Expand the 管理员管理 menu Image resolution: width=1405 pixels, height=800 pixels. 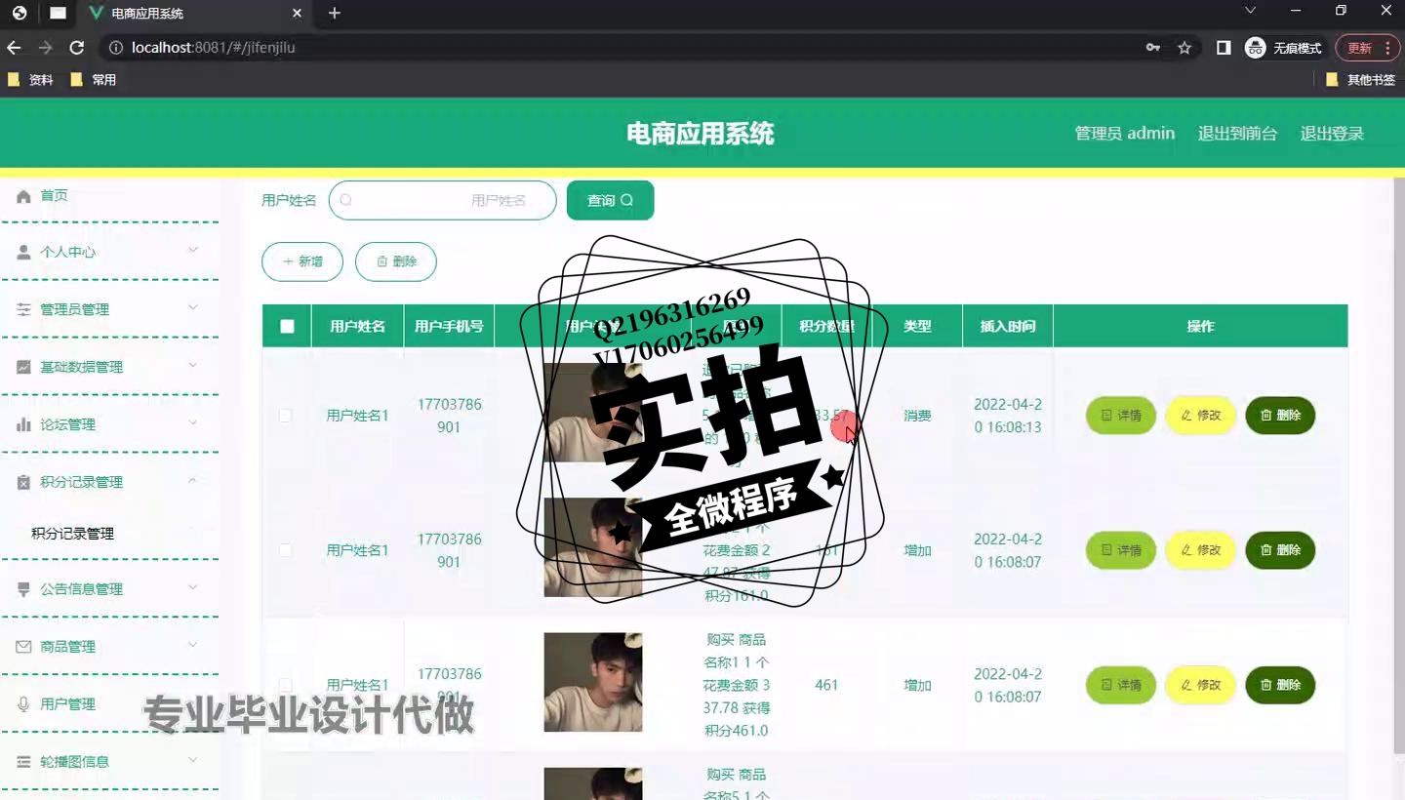[x=193, y=308]
